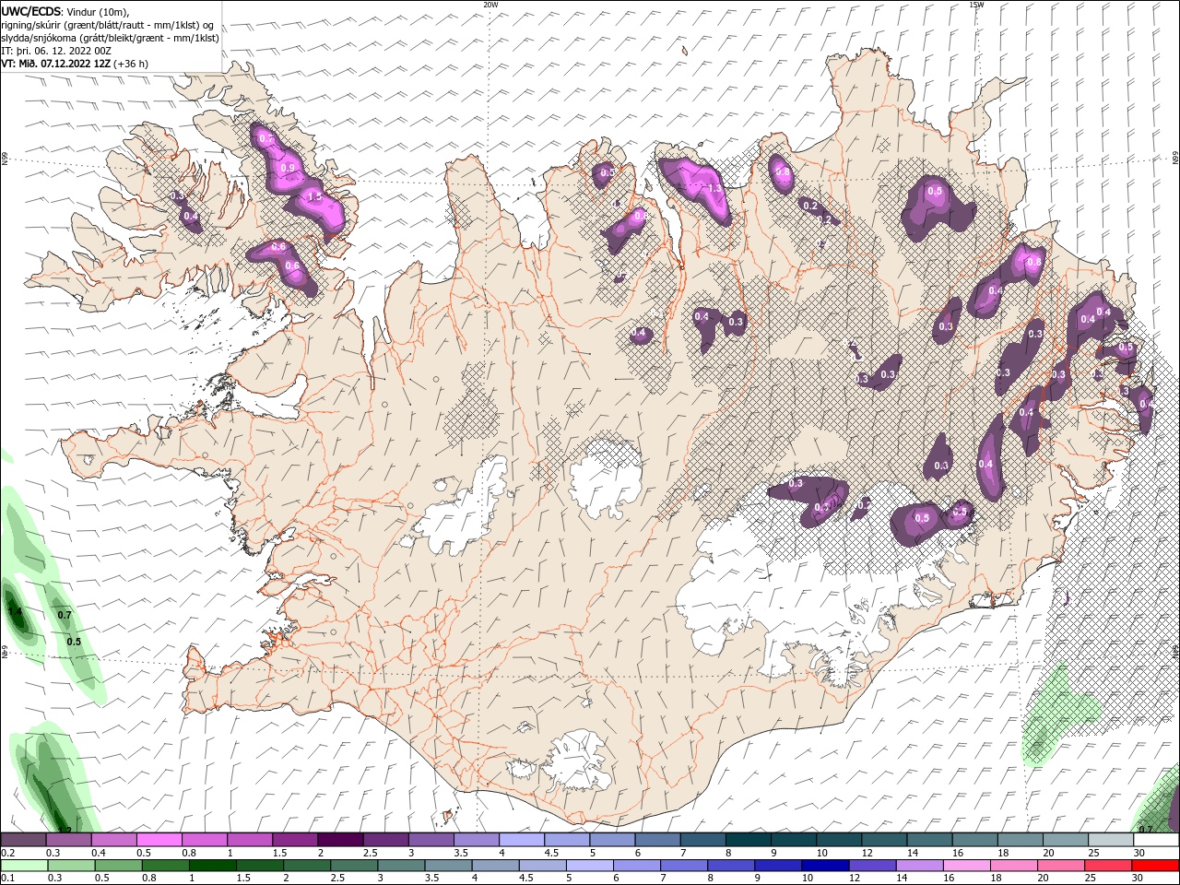Screen dimensions: 1180x885
Task: Pick dark purple top-row swatch between 2 and 2.5
Action: [339, 840]
